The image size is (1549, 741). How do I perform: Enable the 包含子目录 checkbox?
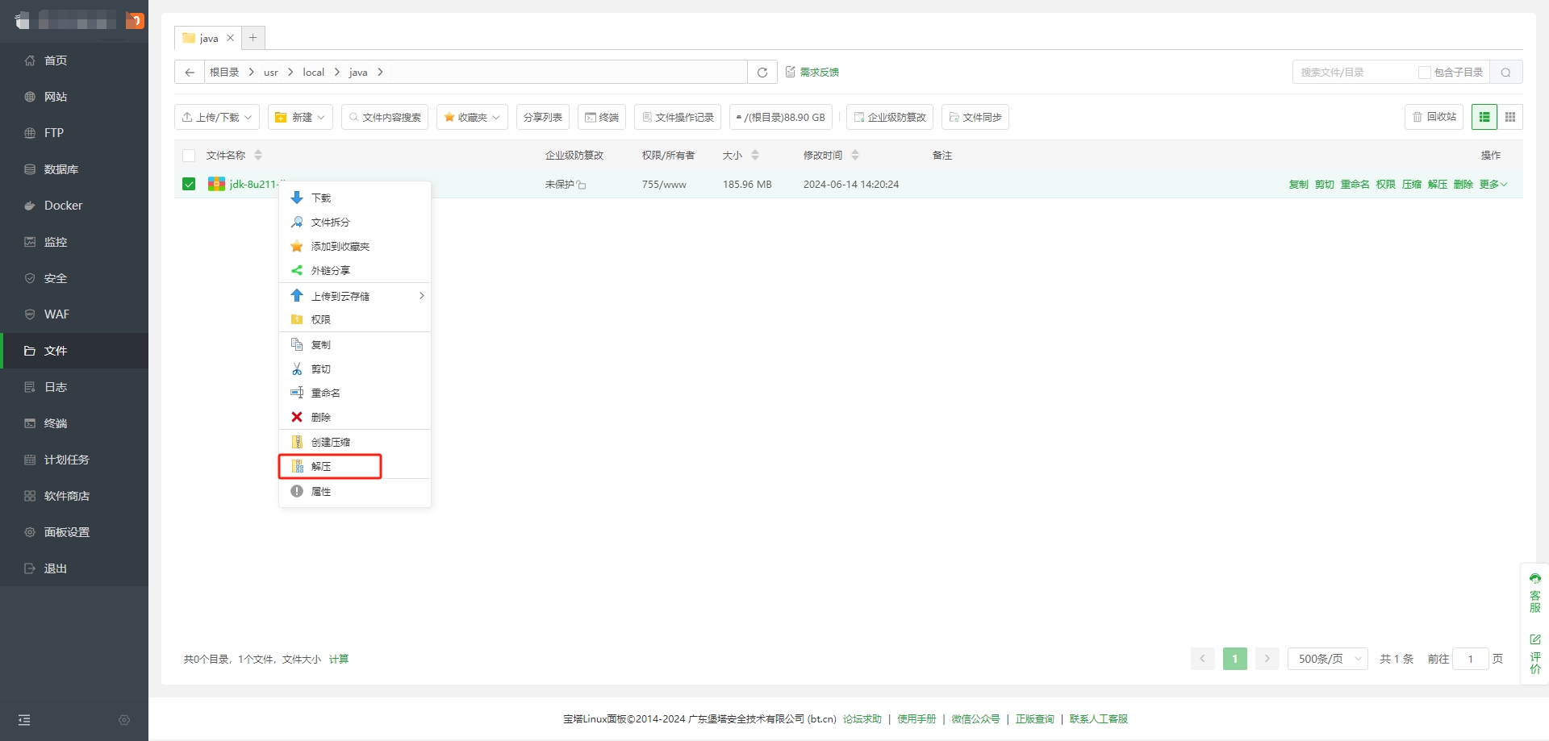point(1425,73)
